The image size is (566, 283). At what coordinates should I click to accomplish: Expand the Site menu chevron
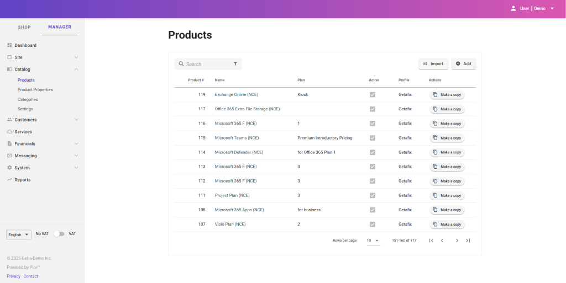point(76,57)
